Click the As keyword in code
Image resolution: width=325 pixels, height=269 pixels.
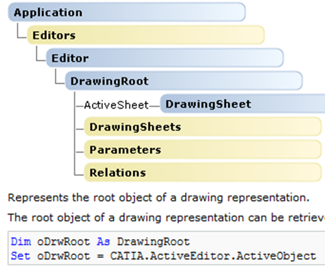pyautogui.click(x=103, y=242)
